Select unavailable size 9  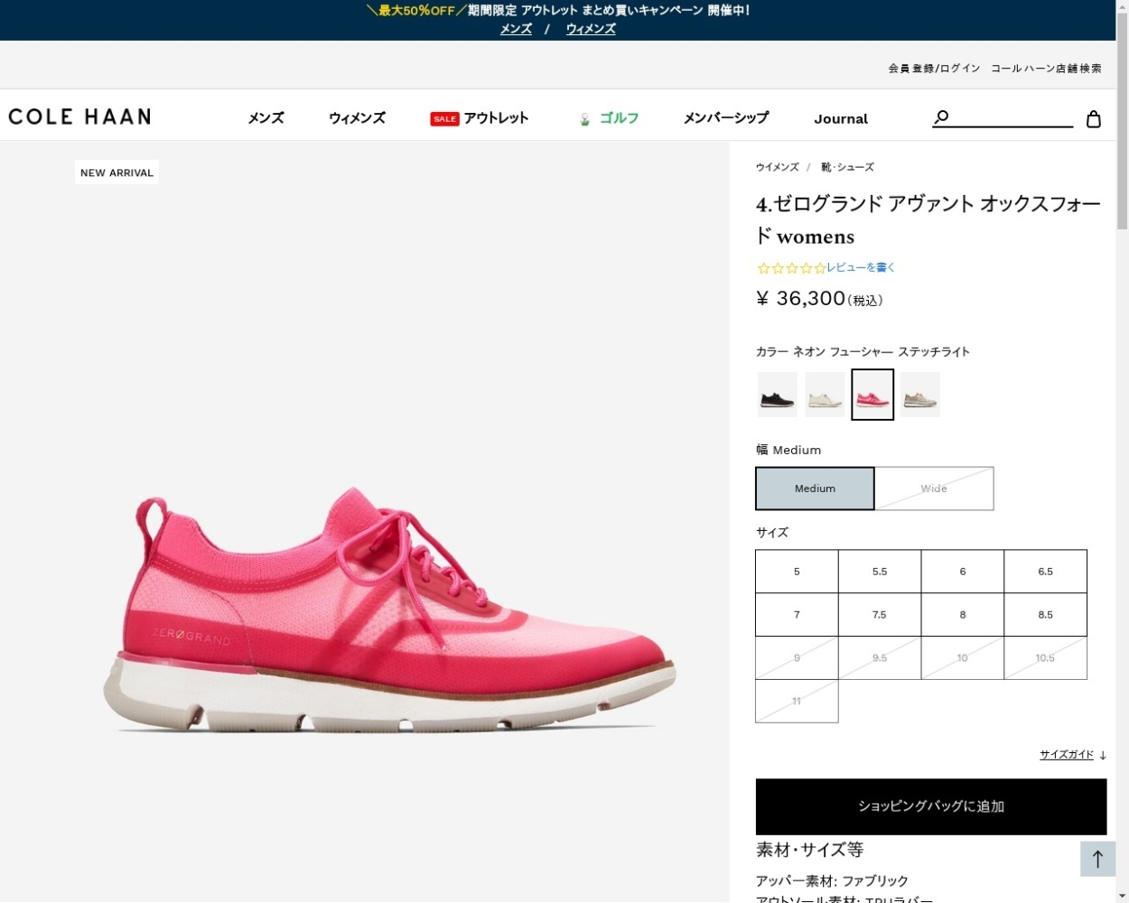(x=797, y=658)
